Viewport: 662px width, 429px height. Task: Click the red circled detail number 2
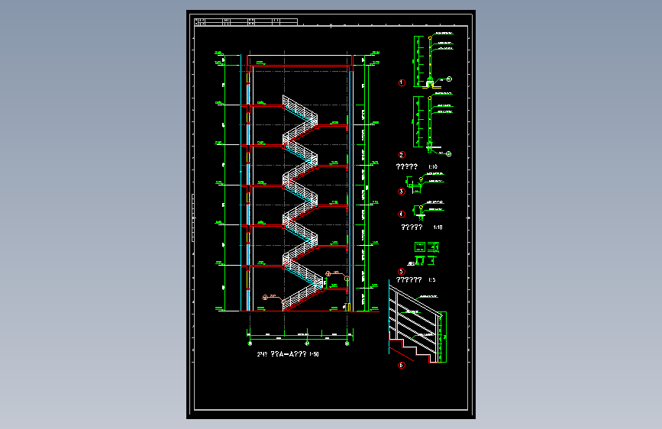tap(402, 155)
